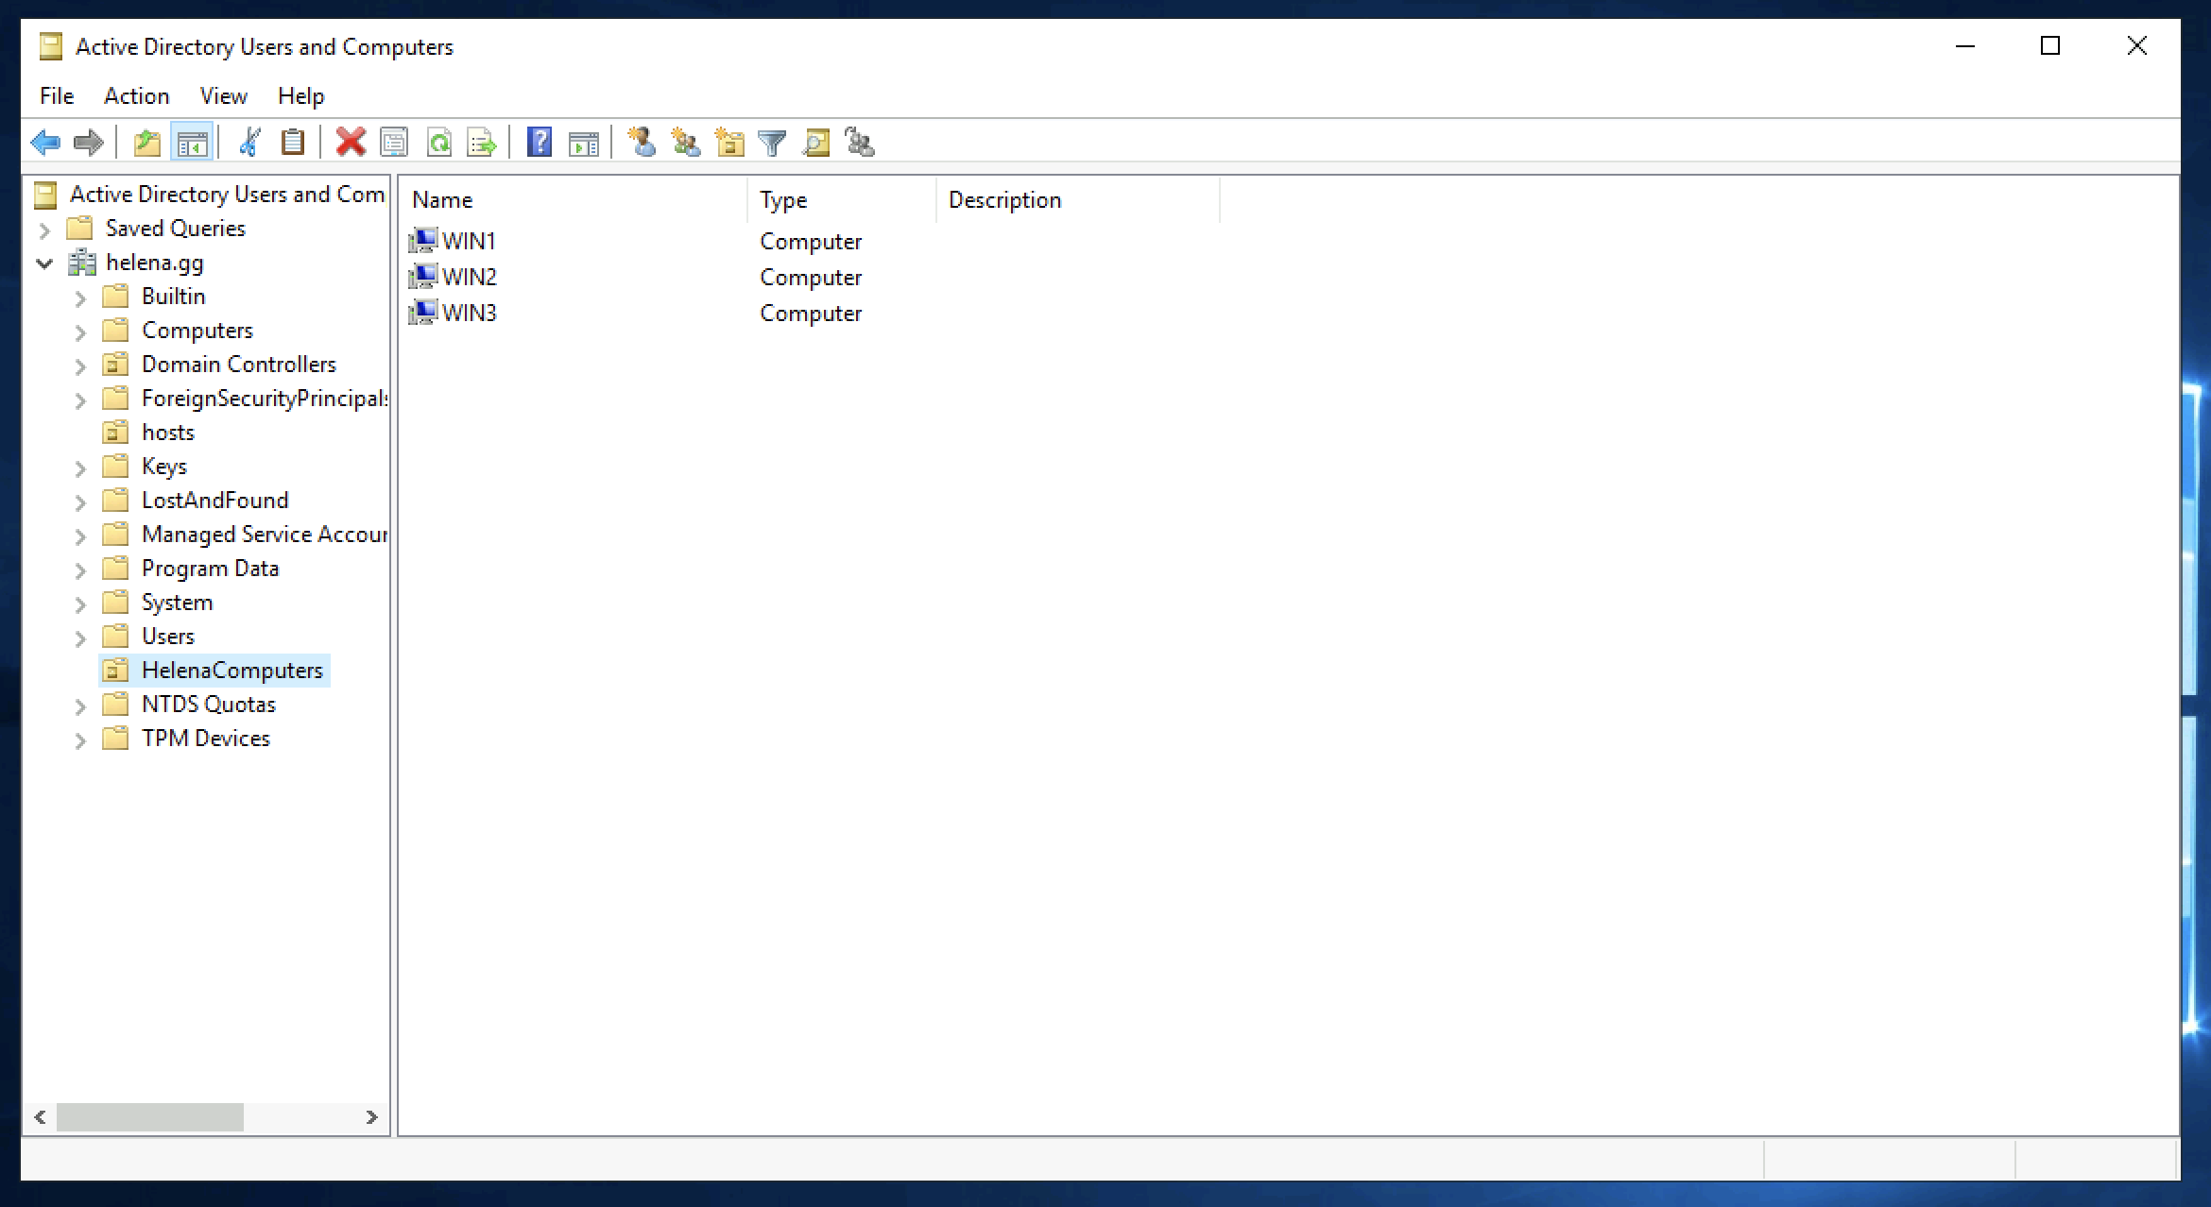2211x1207 pixels.
Task: Click the blue Help question mark icon
Action: click(x=539, y=143)
